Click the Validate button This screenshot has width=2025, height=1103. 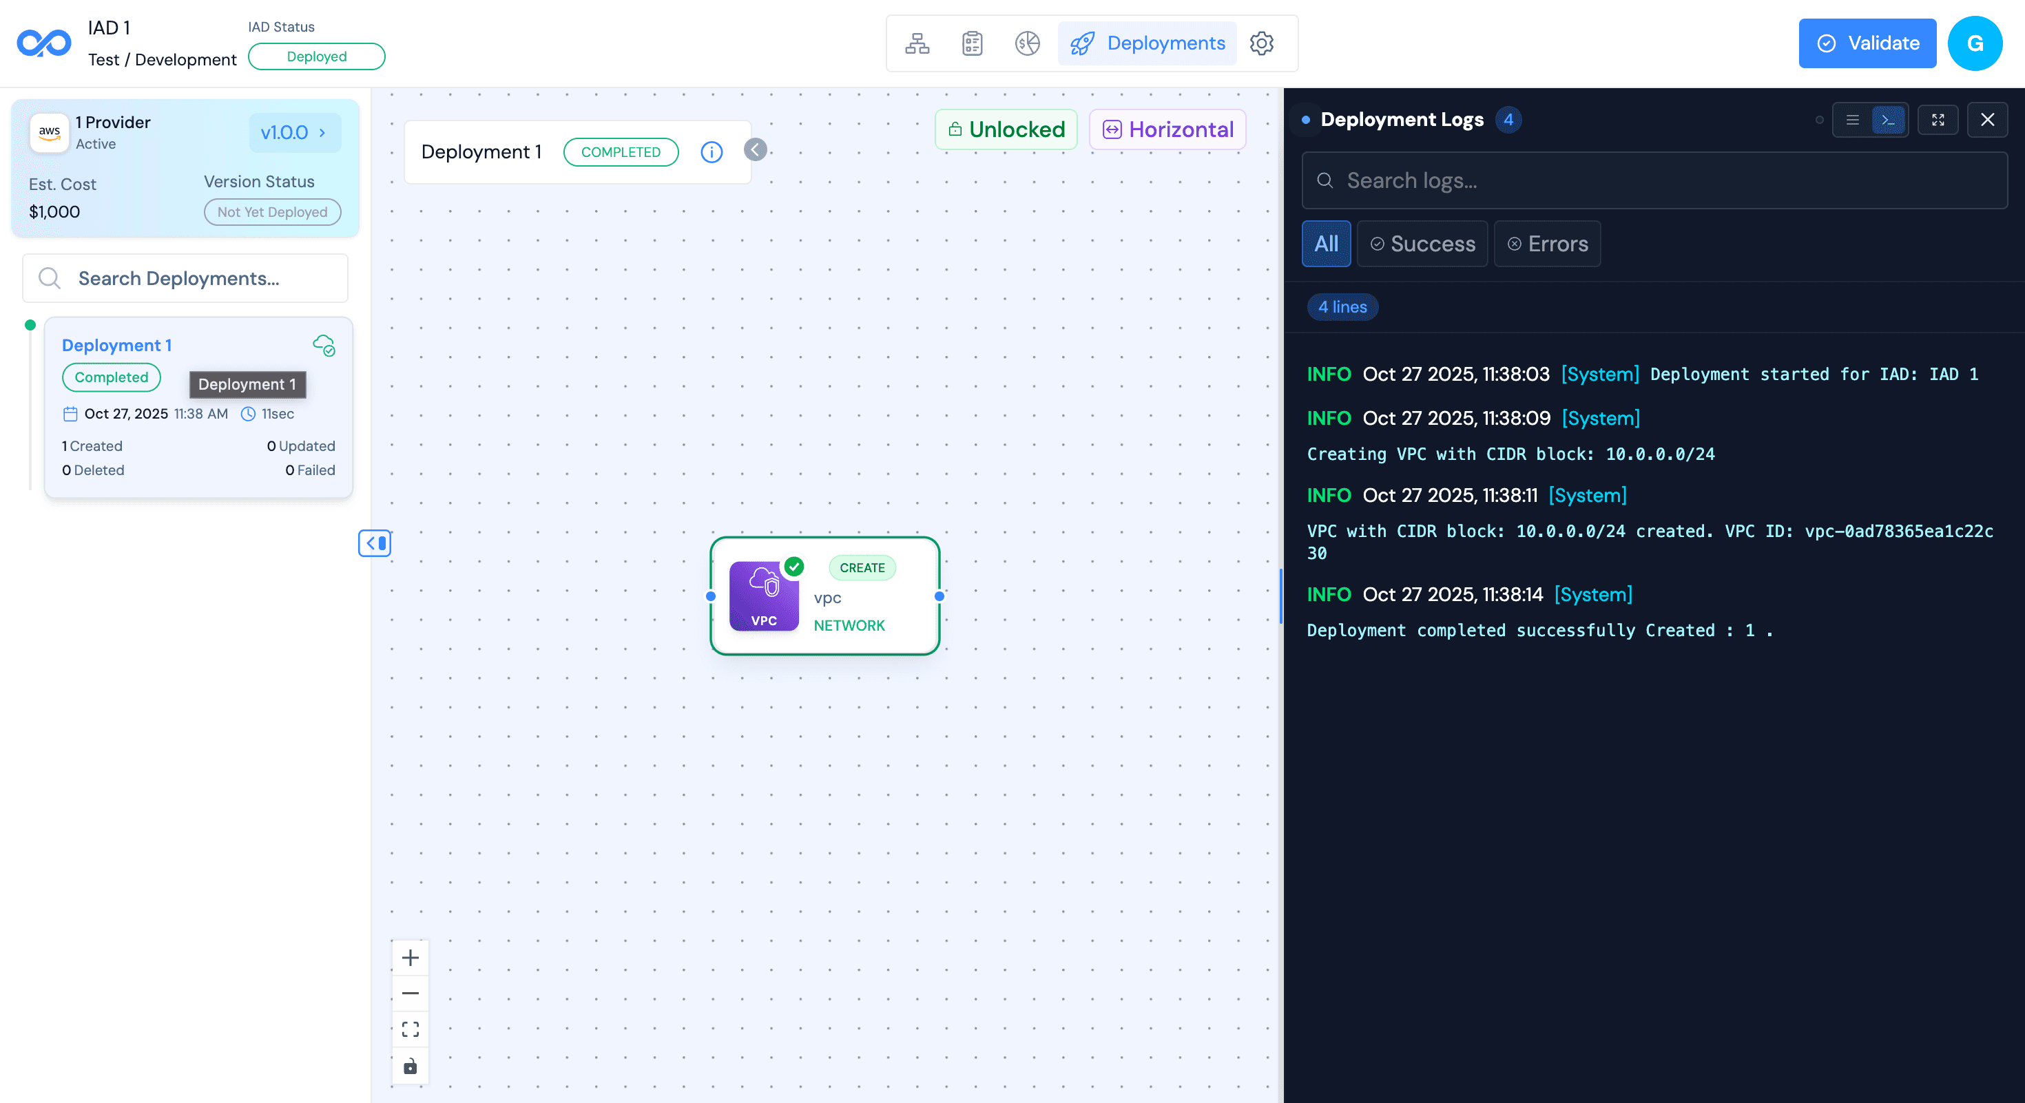pyautogui.click(x=1867, y=43)
